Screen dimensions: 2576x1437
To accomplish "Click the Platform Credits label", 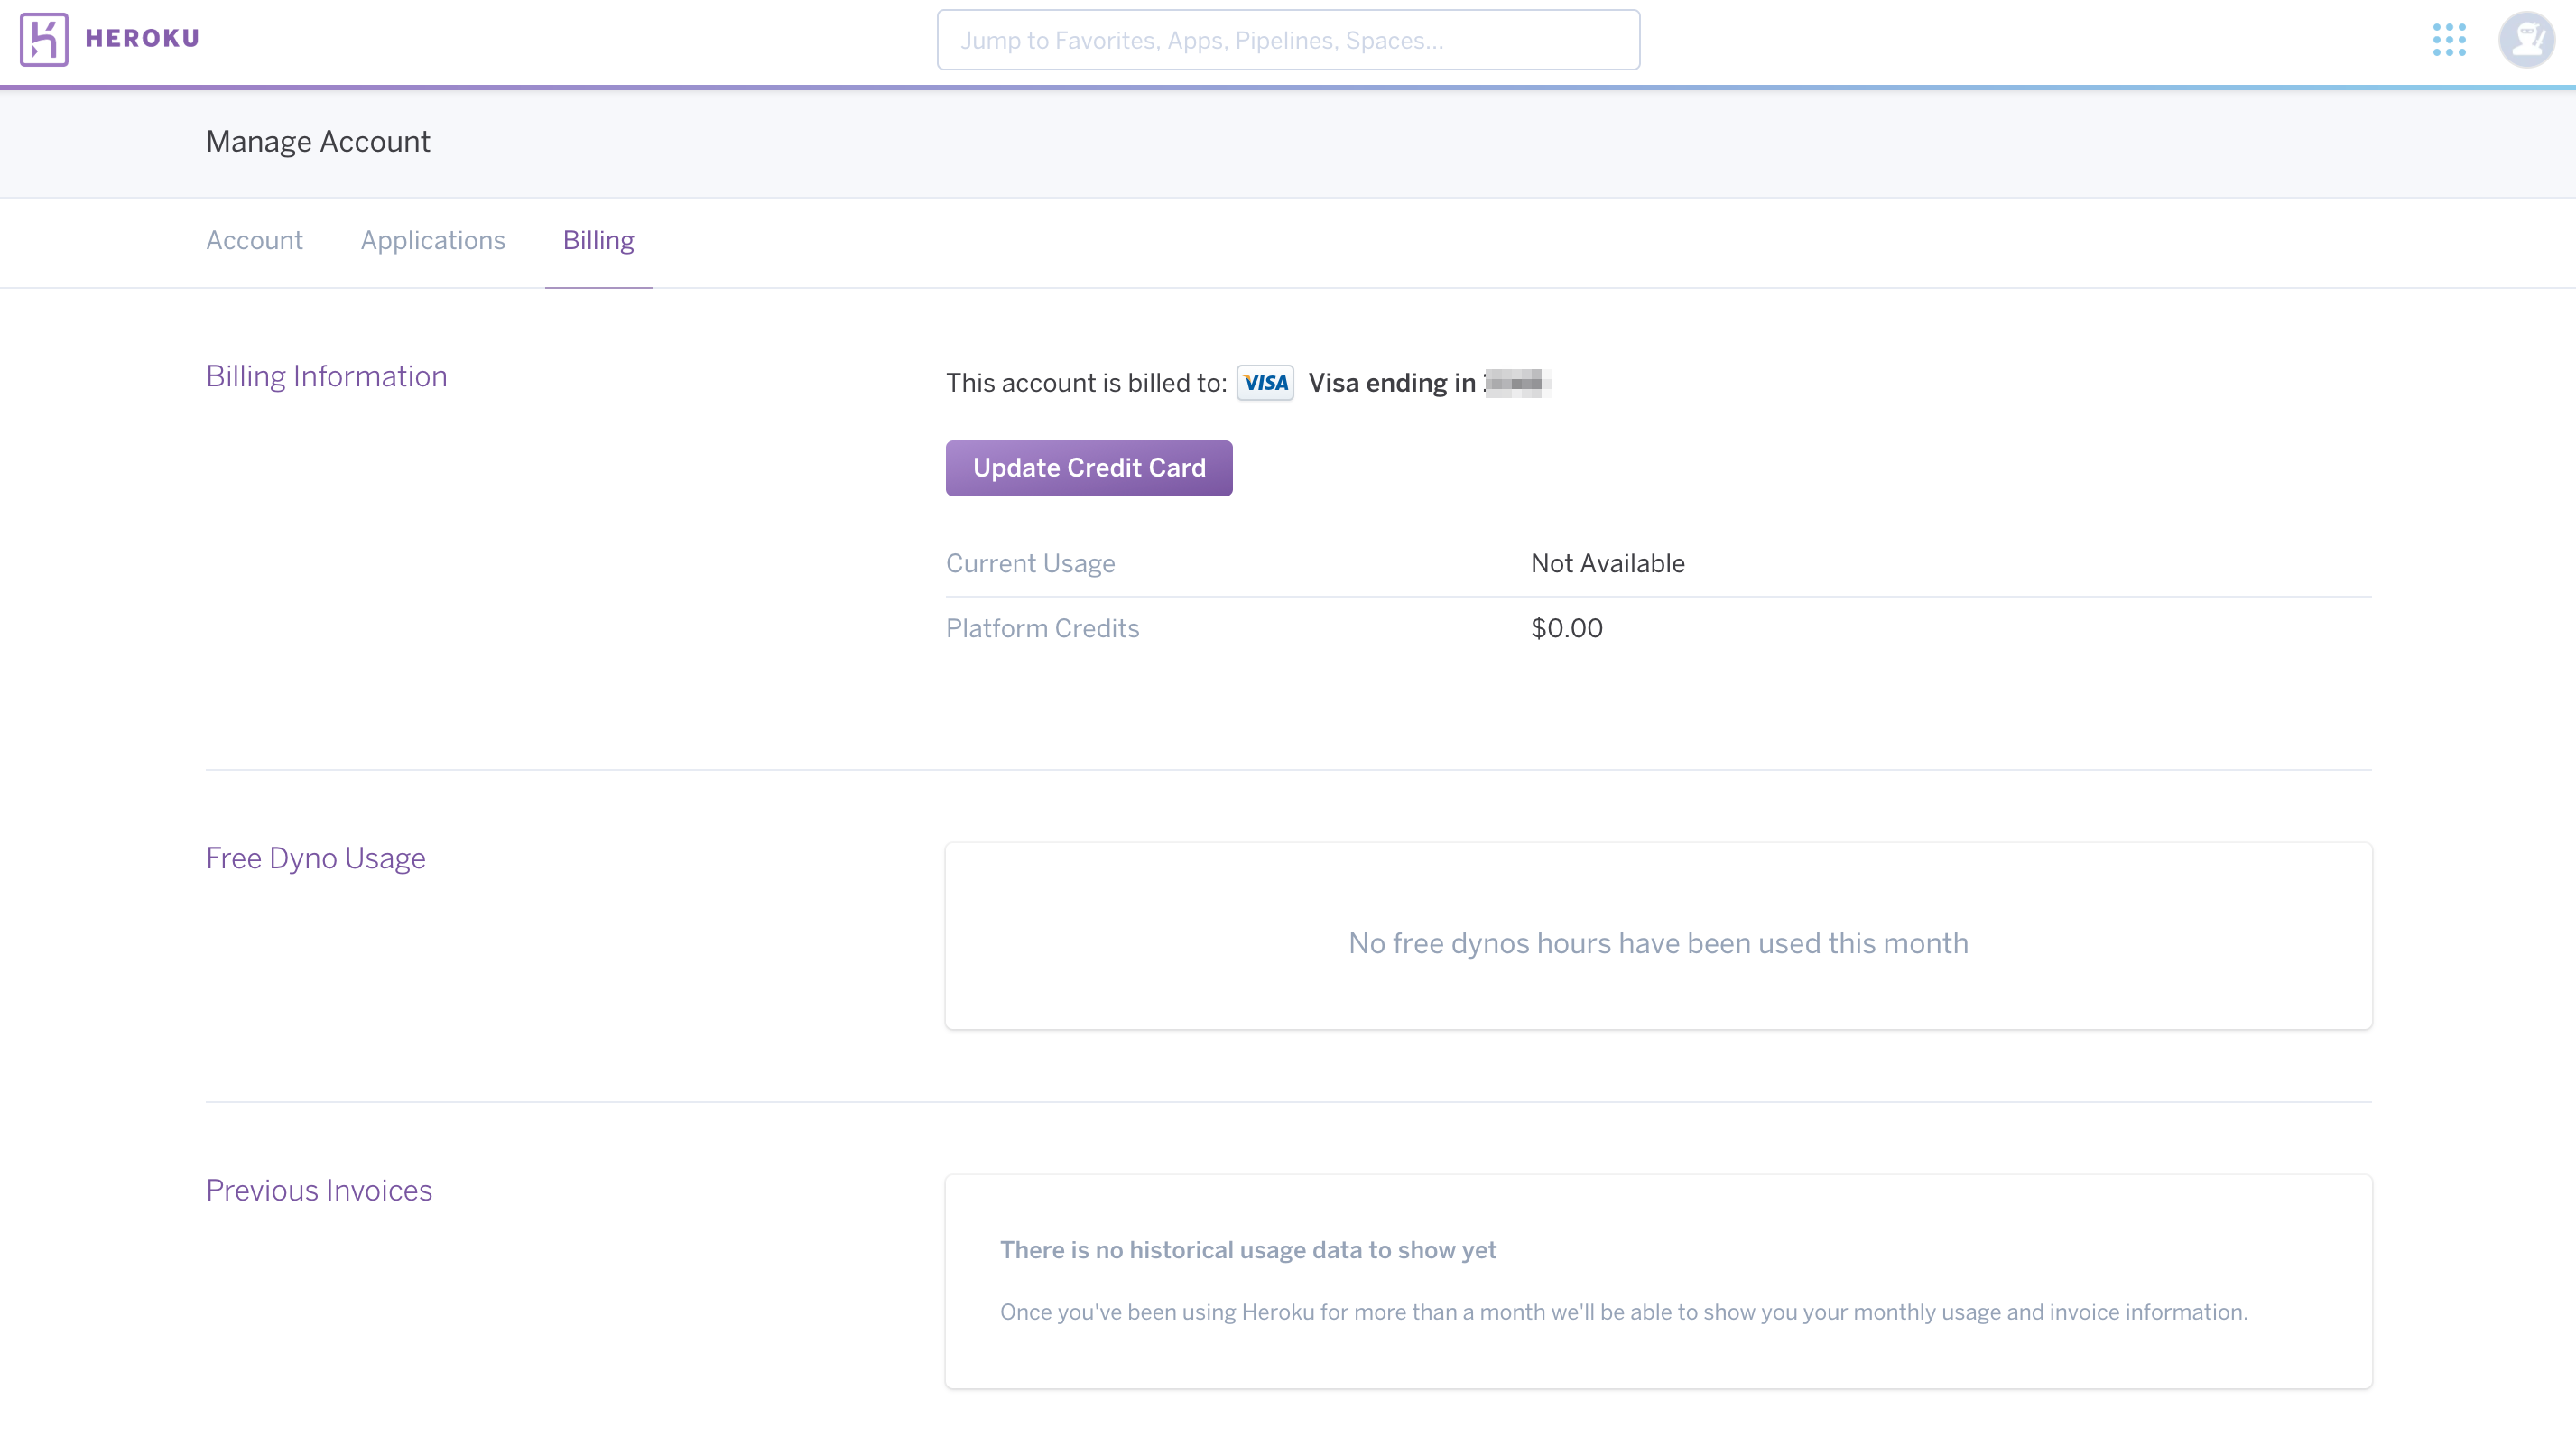I will 1042,628.
